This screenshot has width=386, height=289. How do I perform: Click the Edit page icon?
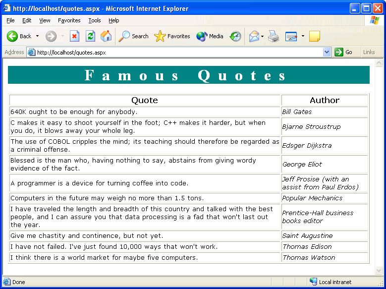[291, 37]
